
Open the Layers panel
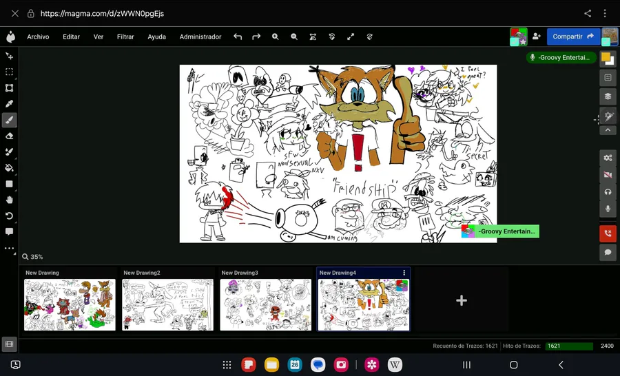point(608,96)
